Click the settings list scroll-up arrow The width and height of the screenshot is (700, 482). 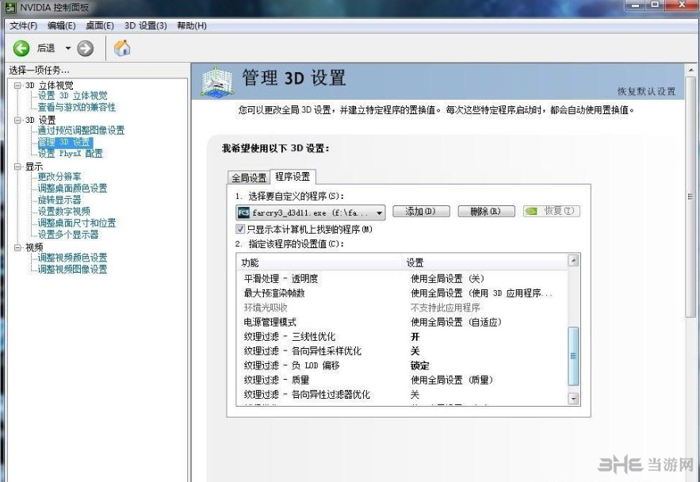click(x=573, y=261)
